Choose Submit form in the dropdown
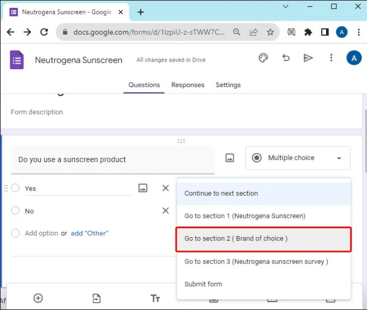 pos(264,284)
